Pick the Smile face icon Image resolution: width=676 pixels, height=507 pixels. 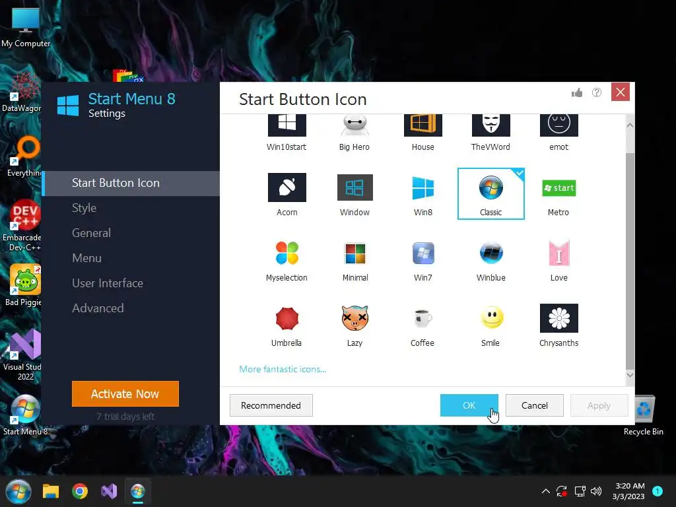[x=490, y=325]
